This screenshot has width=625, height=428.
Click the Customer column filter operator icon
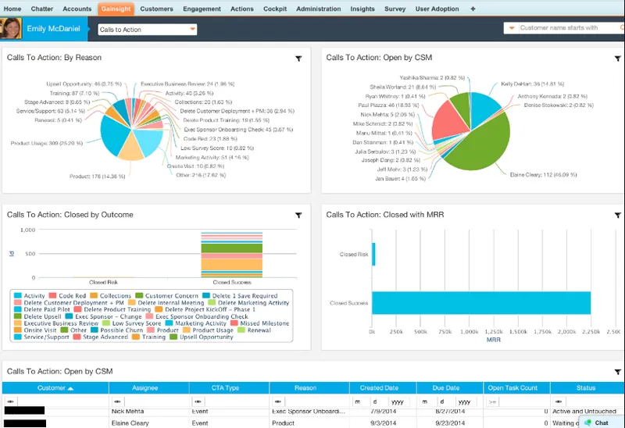(x=10, y=401)
